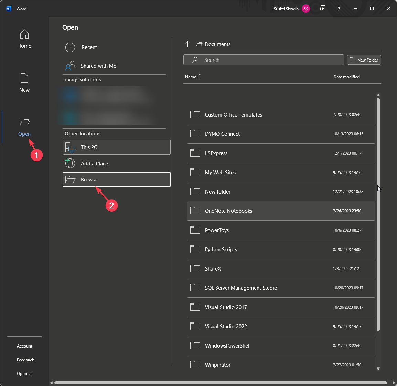397x386 pixels.
Task: Click the My Web Sites folder icon
Action: 195,172
